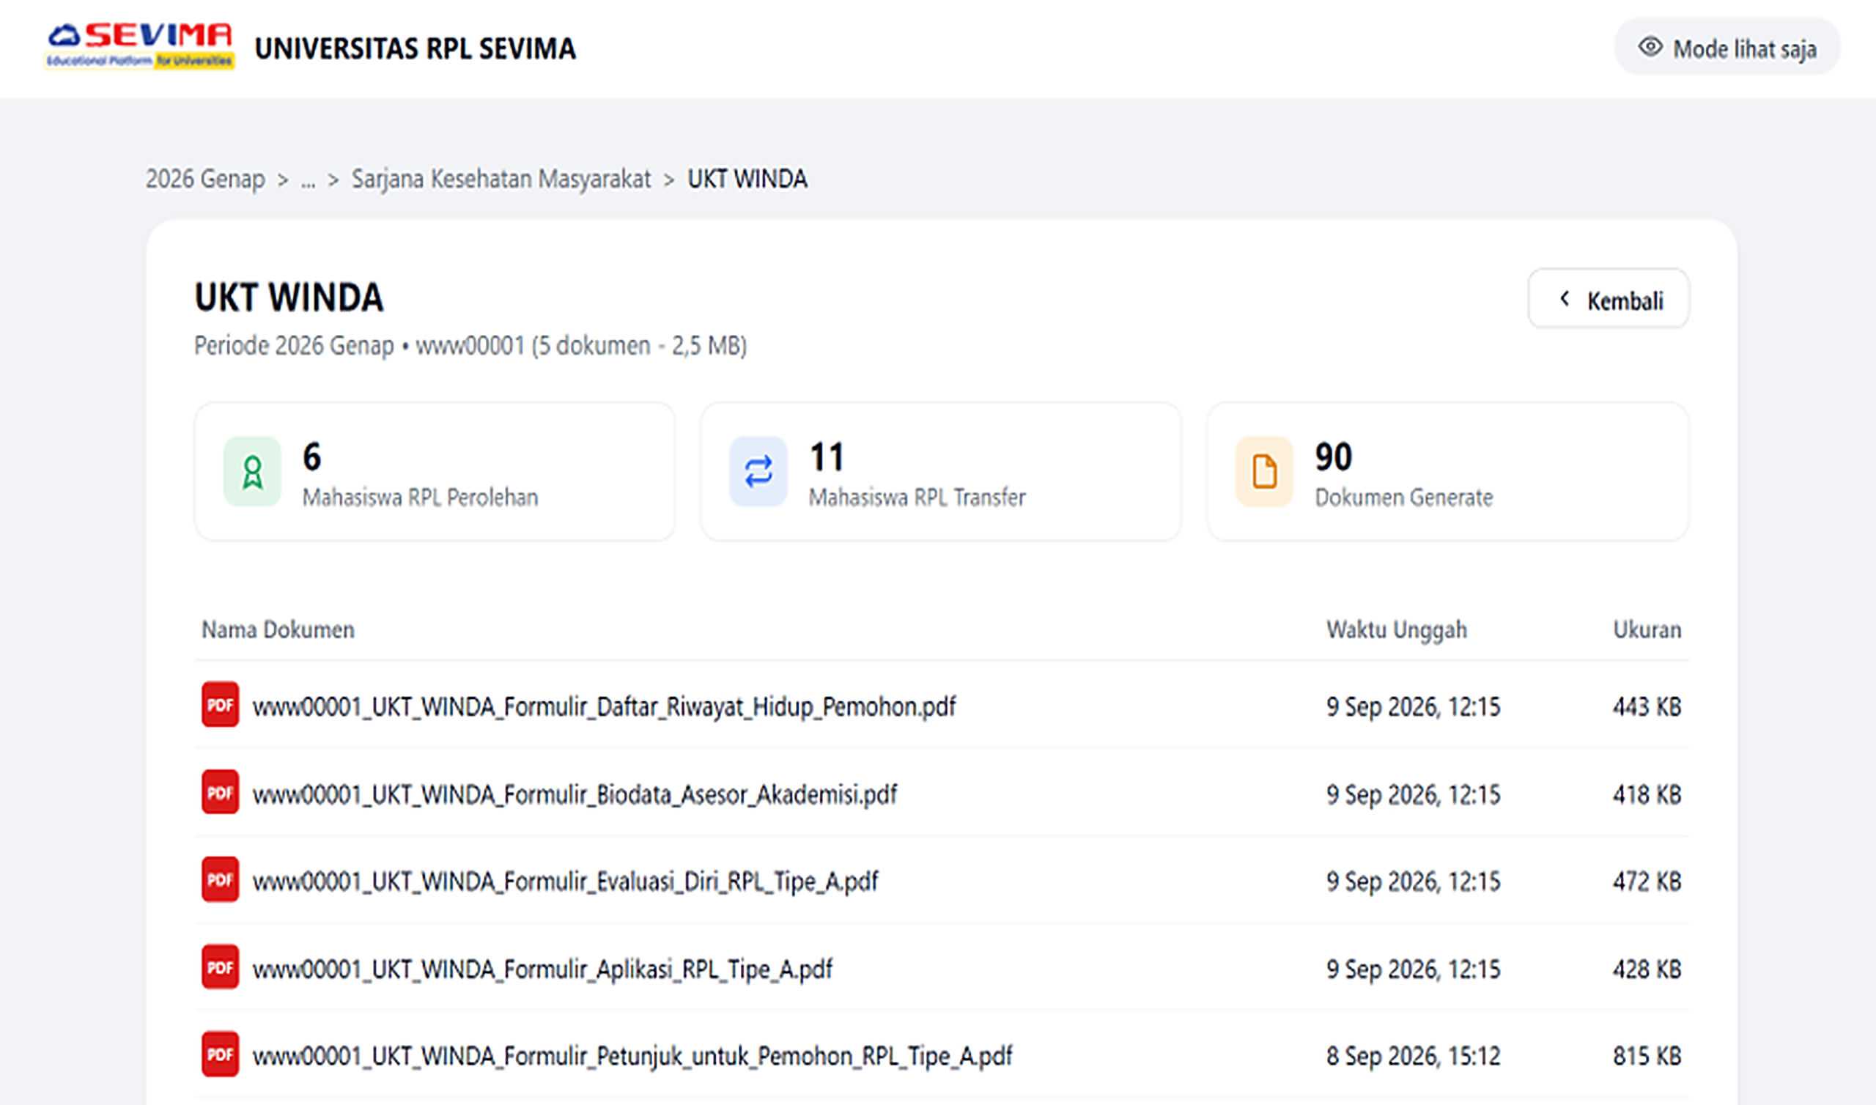Click the UNIVERSITAS RPL SEVIMA title
The height and width of the screenshot is (1105, 1876).
tap(416, 48)
